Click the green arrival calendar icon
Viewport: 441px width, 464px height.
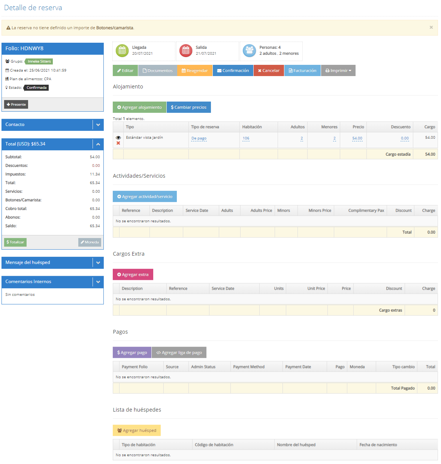(x=122, y=51)
